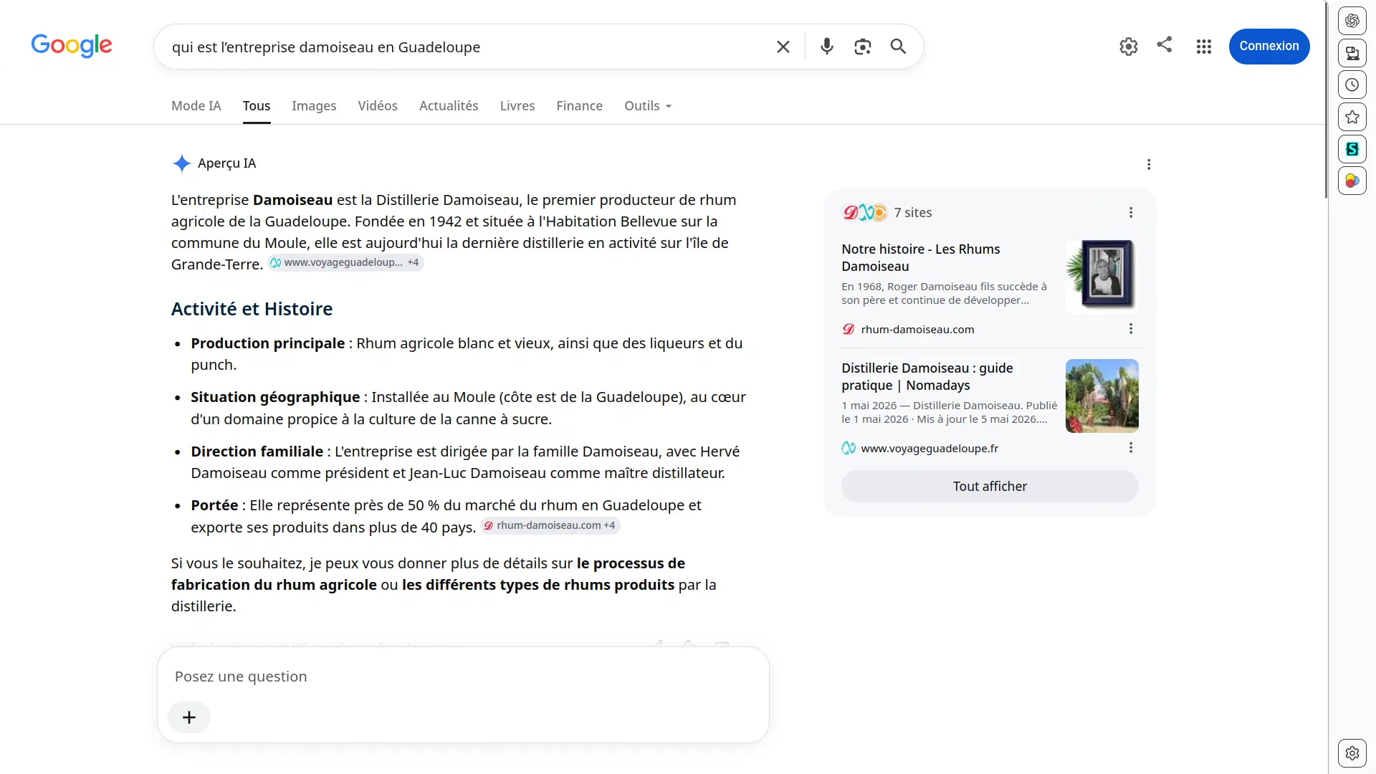Click 'les différents types de rhums produits'

pos(538,585)
